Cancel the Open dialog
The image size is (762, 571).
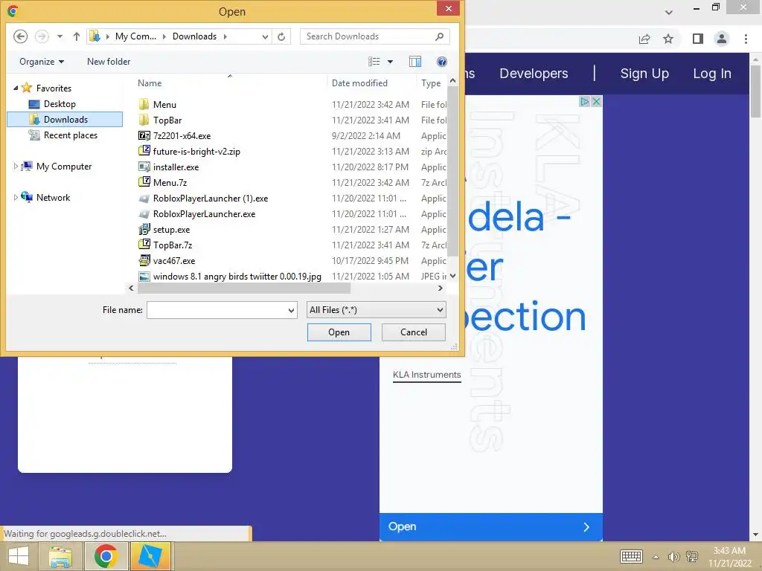[414, 332]
